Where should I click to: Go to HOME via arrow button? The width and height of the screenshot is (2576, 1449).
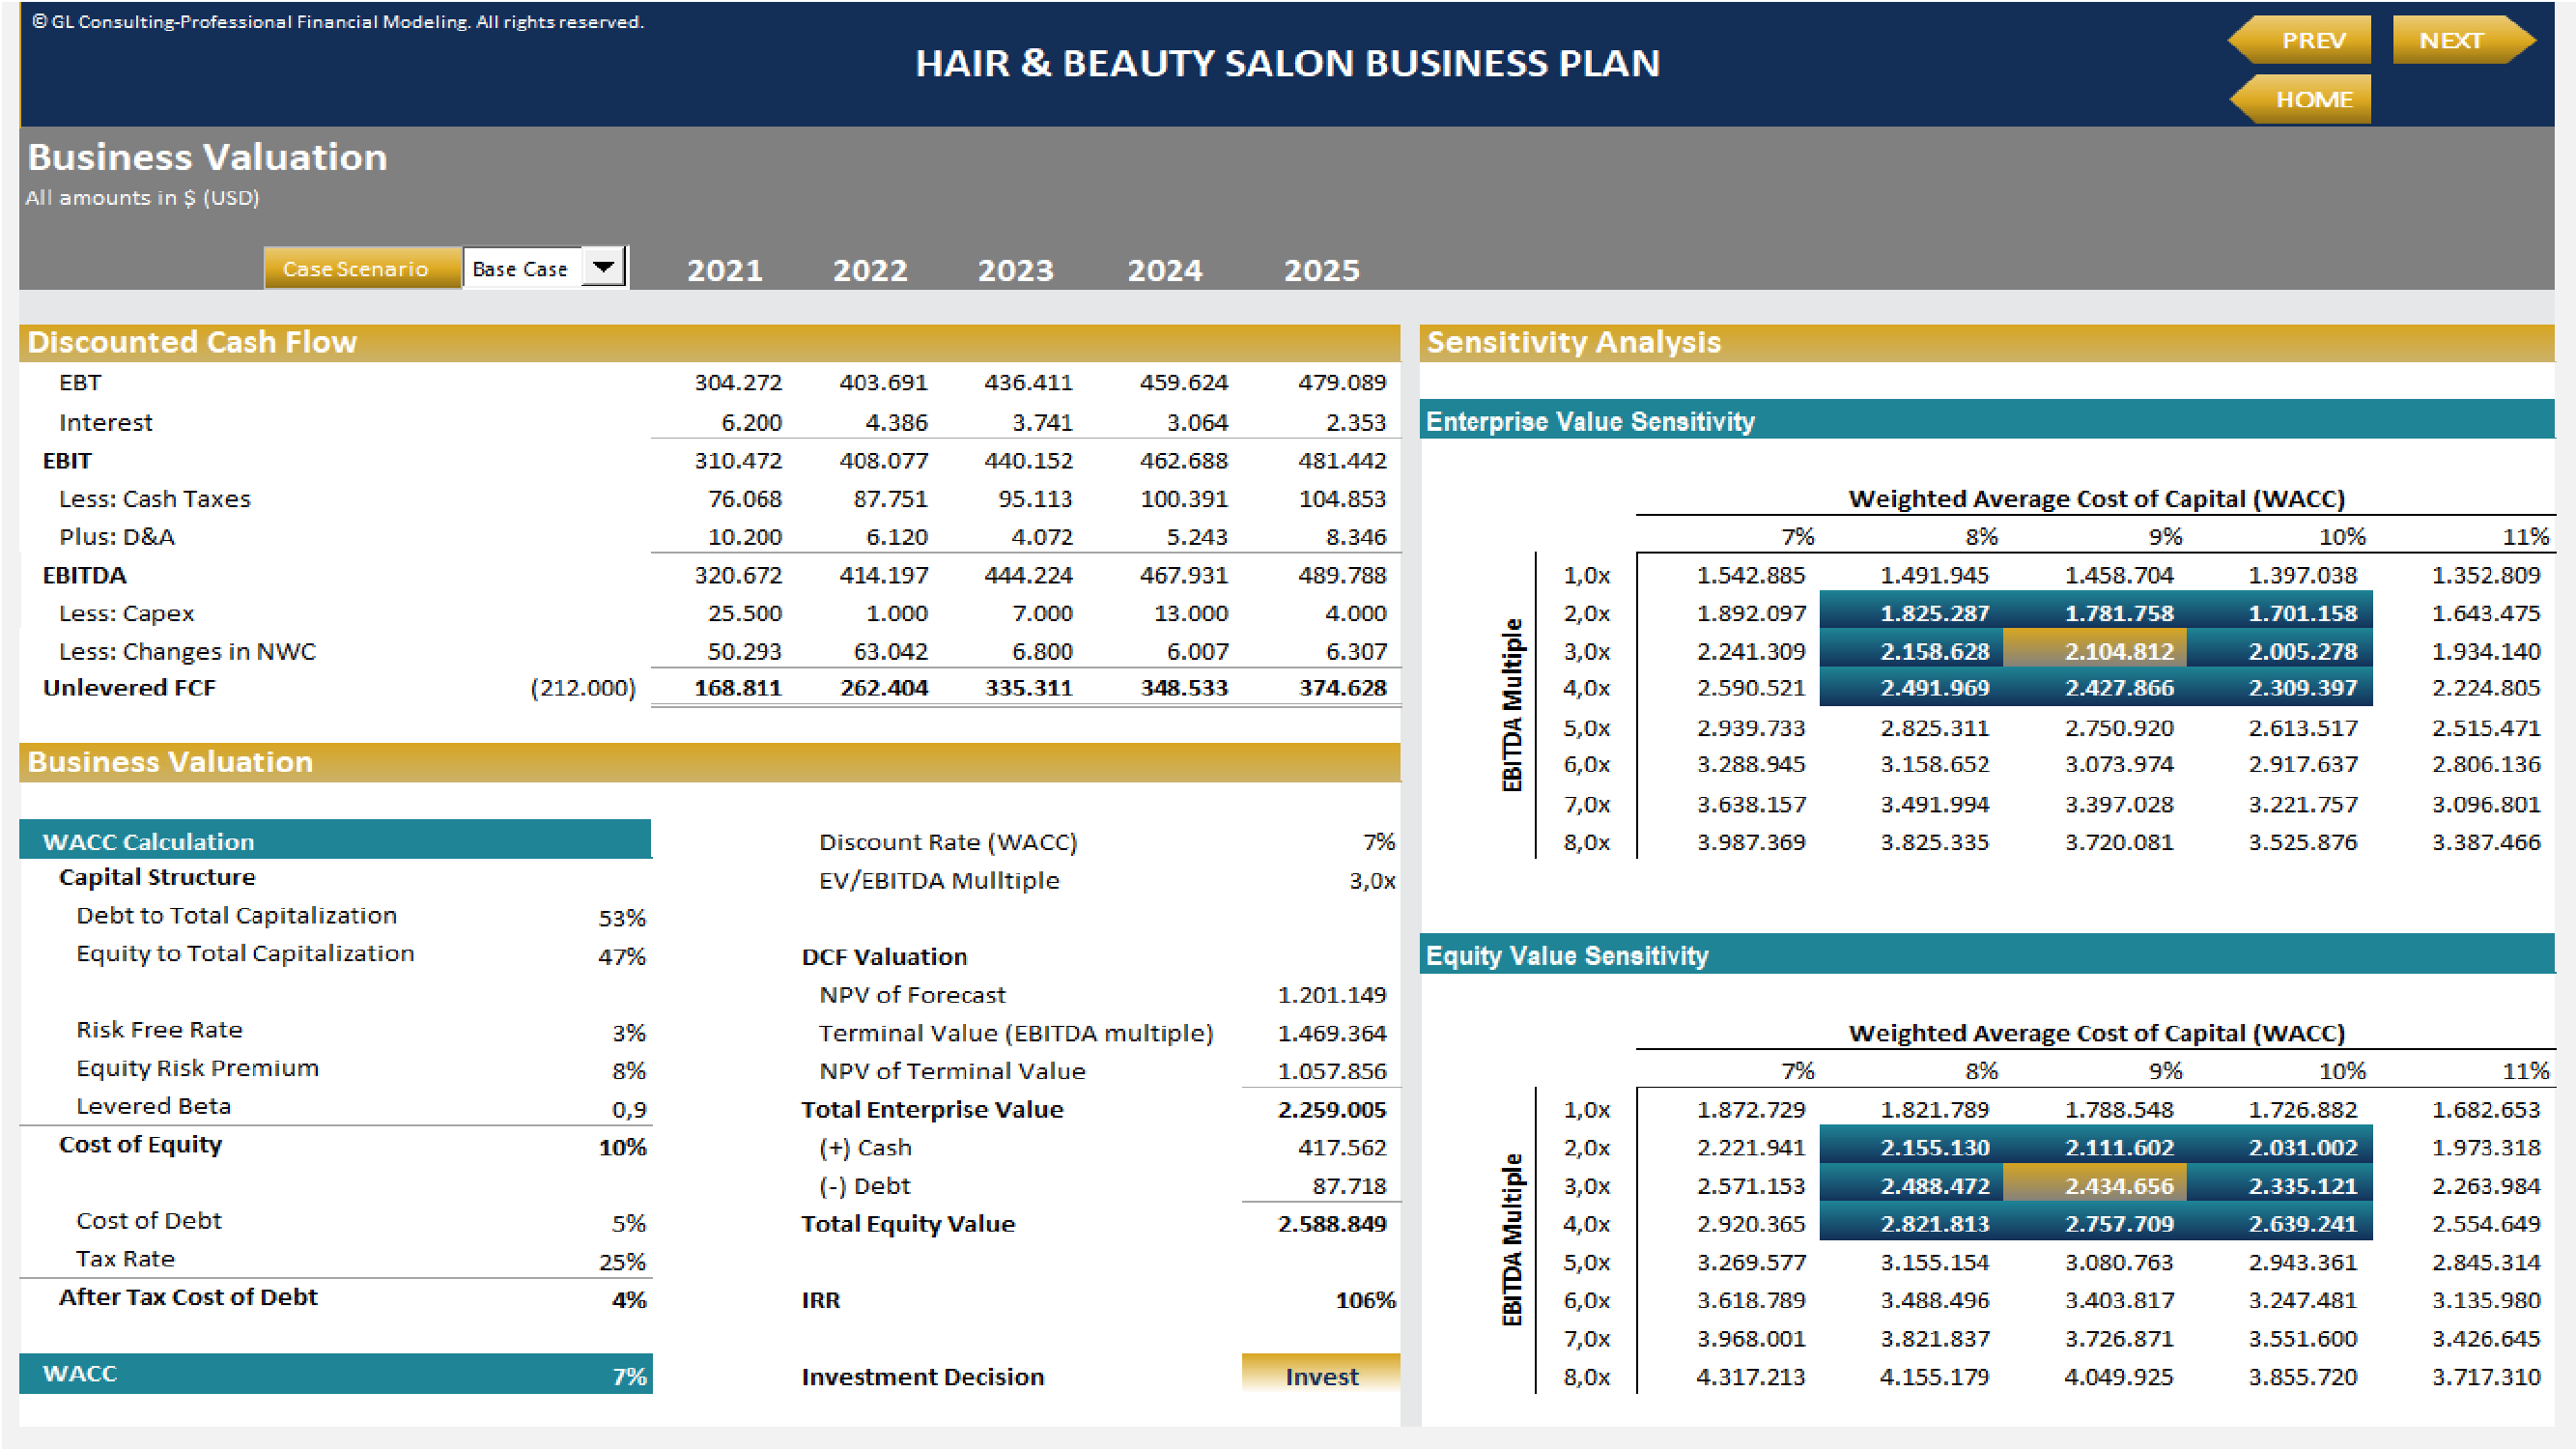click(2300, 99)
